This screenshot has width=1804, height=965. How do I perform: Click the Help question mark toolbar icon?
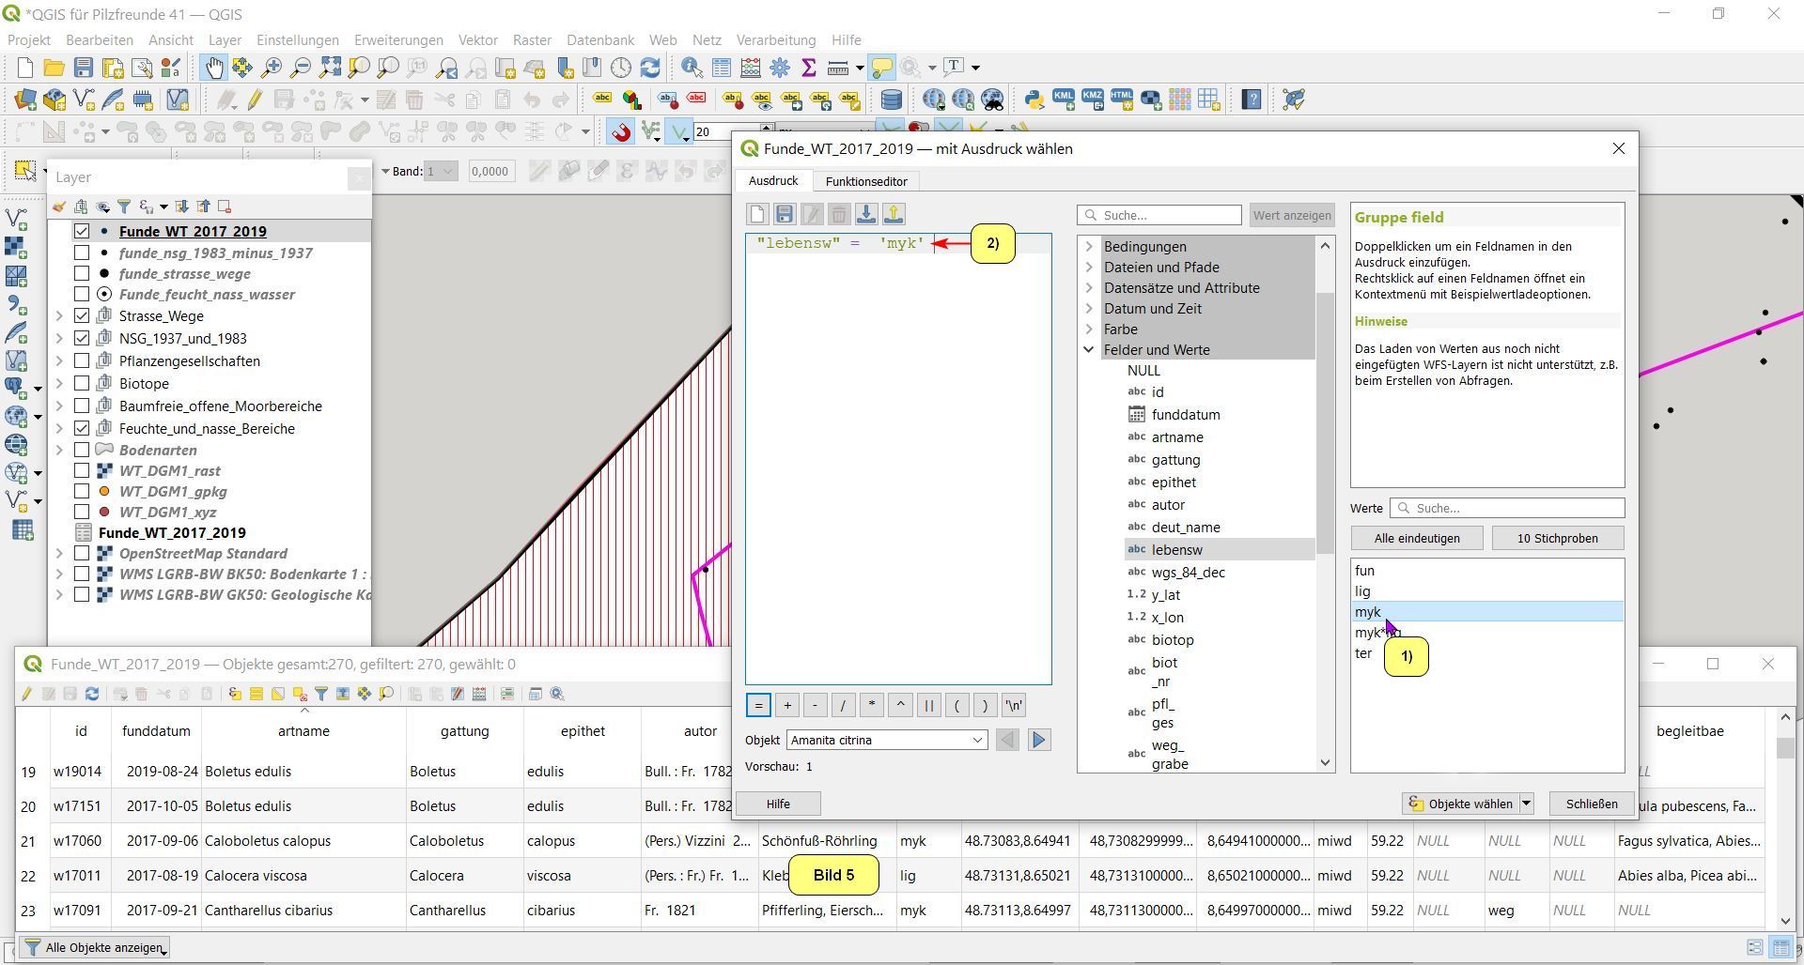click(1251, 100)
